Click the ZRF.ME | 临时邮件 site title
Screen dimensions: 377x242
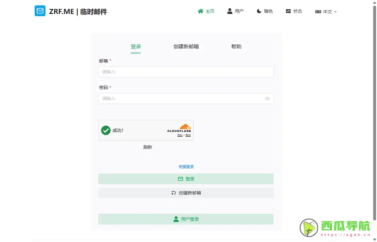click(x=78, y=11)
